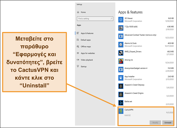177x128 pixels.
Task: Open Default apps settings
Action: (x=86, y=40)
